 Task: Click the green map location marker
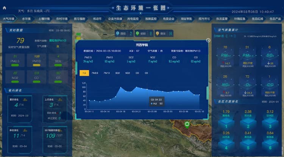coord(186,124)
